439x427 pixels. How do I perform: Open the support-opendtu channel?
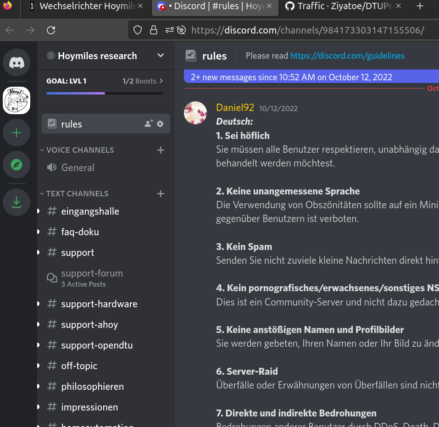point(106,345)
